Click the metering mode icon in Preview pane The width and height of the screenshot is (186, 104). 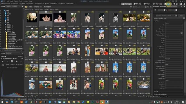coord(12,61)
